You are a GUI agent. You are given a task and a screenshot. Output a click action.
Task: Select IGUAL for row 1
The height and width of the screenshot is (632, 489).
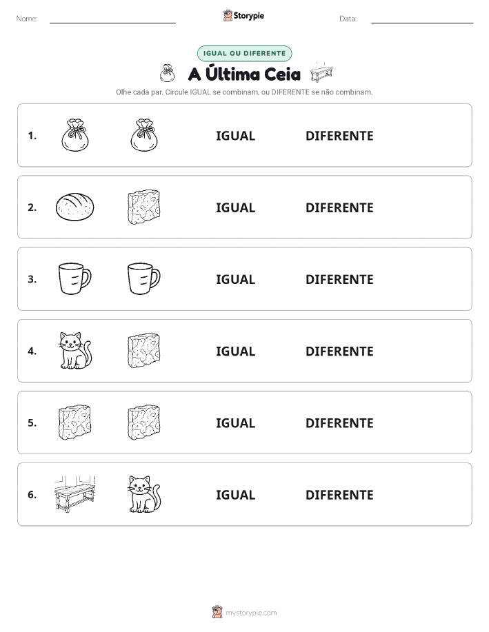(236, 136)
